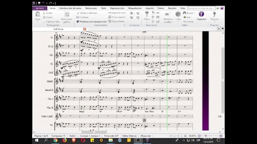Switch to the Aspecto tab
The width and height of the screenshot is (257, 144).
(150, 8)
